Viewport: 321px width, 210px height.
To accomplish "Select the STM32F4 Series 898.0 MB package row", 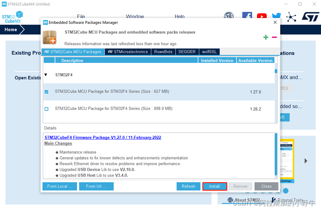I will click(x=159, y=109).
